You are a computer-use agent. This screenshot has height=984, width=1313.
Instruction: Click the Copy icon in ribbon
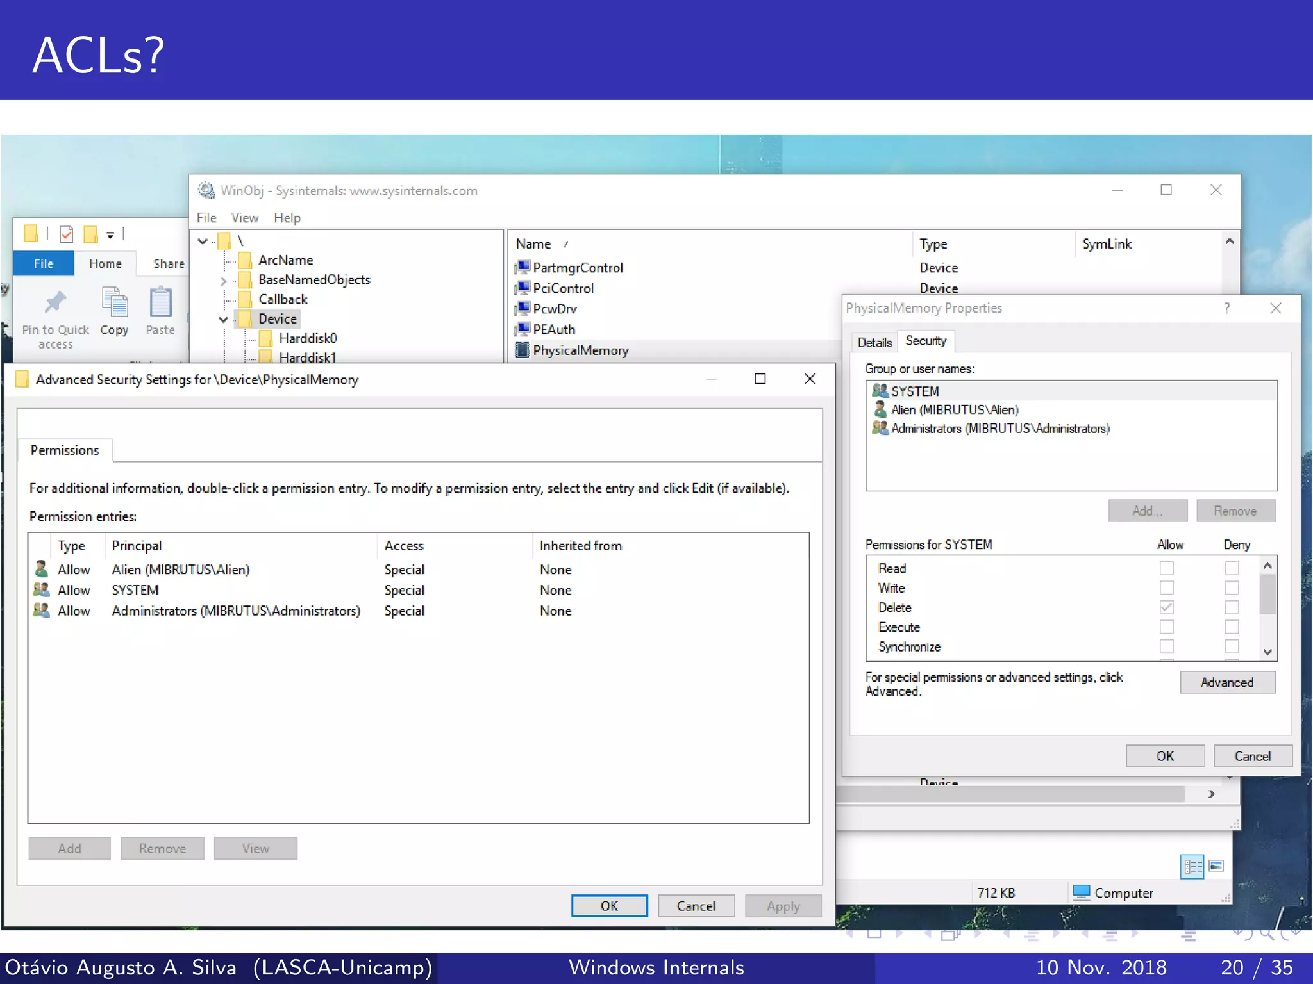tap(115, 302)
